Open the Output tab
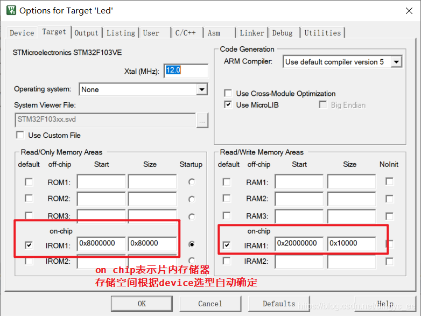The height and width of the screenshot is (316, 421). (87, 33)
